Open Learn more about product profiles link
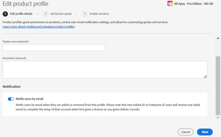The height and width of the screenshot is (137, 221). [x=39, y=27]
